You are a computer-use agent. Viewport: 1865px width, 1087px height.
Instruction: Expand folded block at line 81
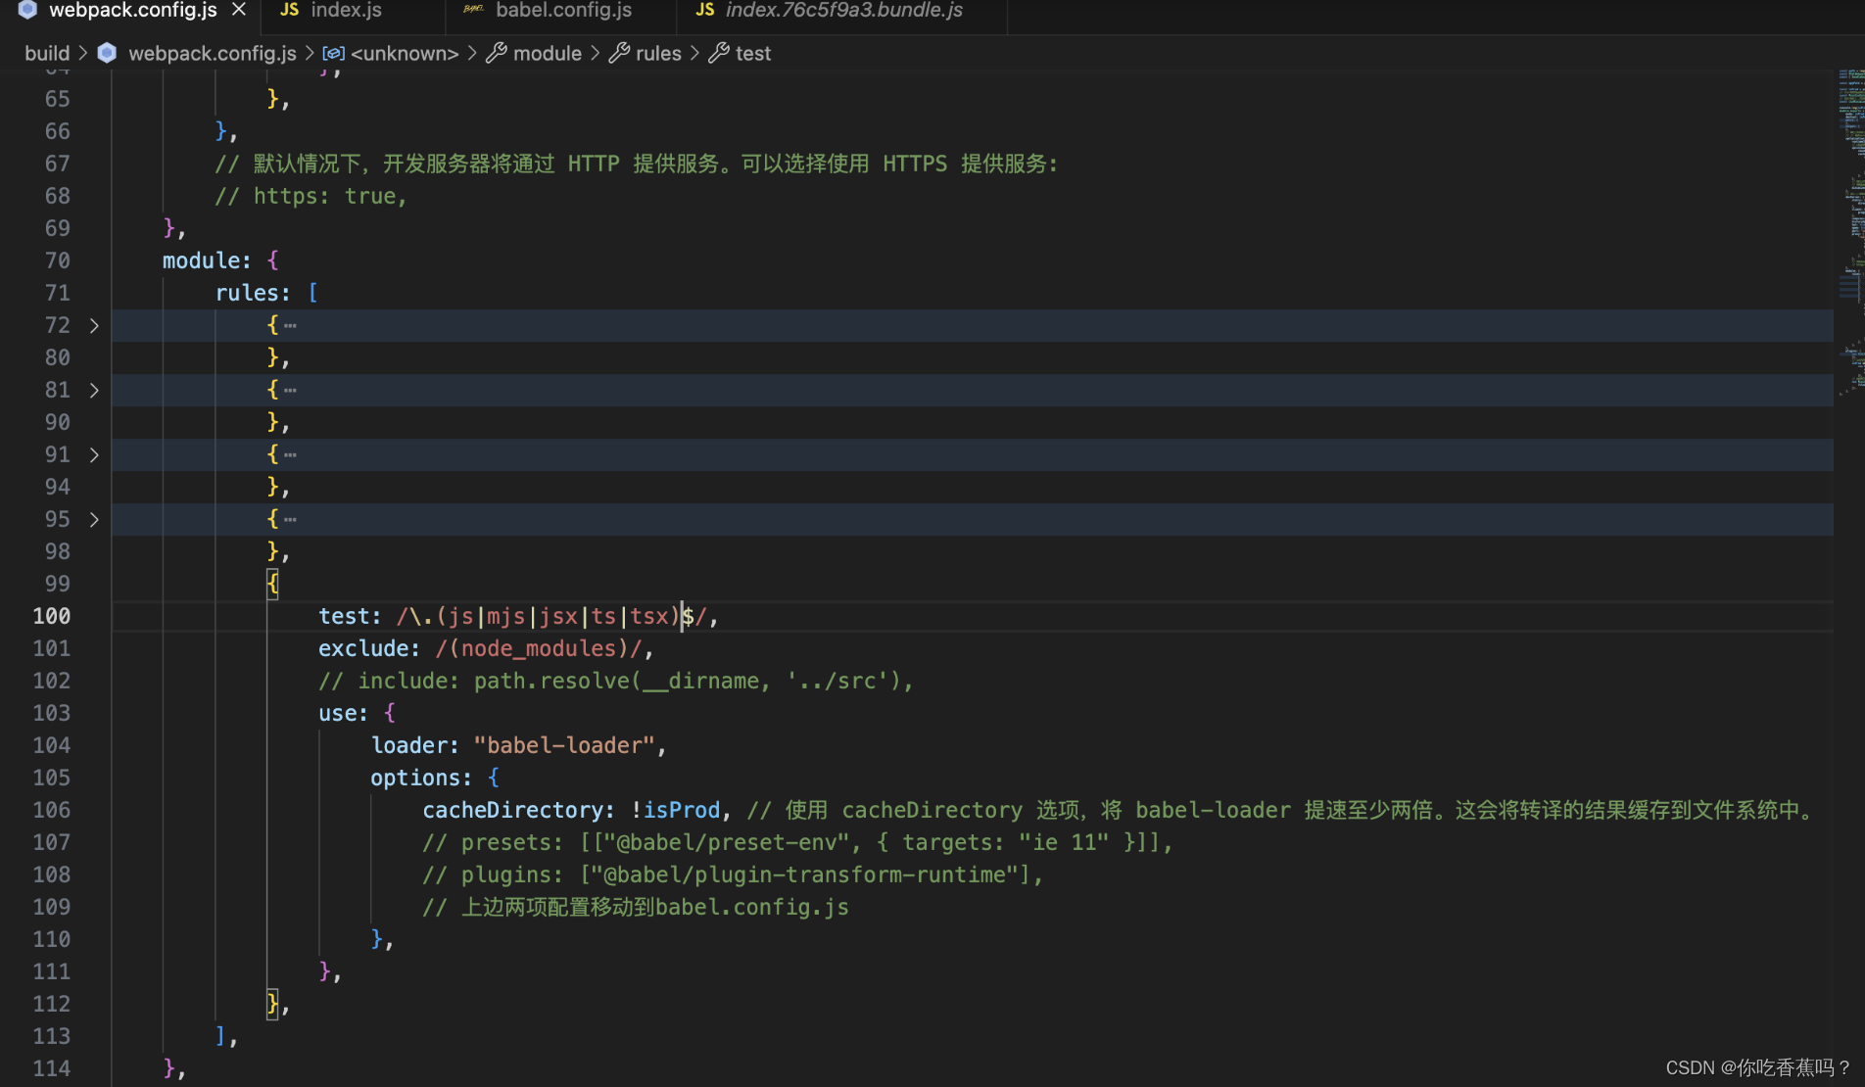[x=94, y=390]
